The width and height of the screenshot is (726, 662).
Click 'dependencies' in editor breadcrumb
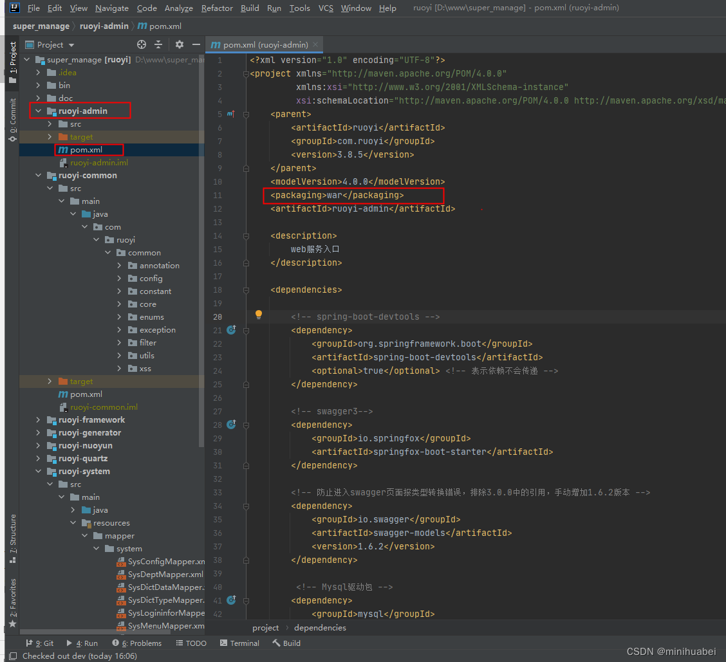click(x=320, y=628)
